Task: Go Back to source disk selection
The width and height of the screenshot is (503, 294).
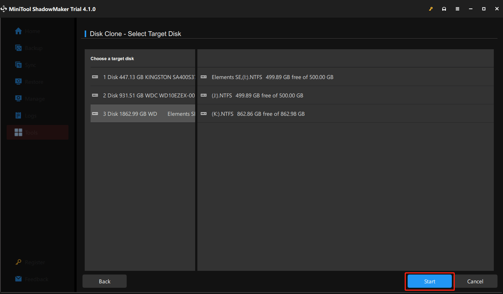Action: point(104,281)
